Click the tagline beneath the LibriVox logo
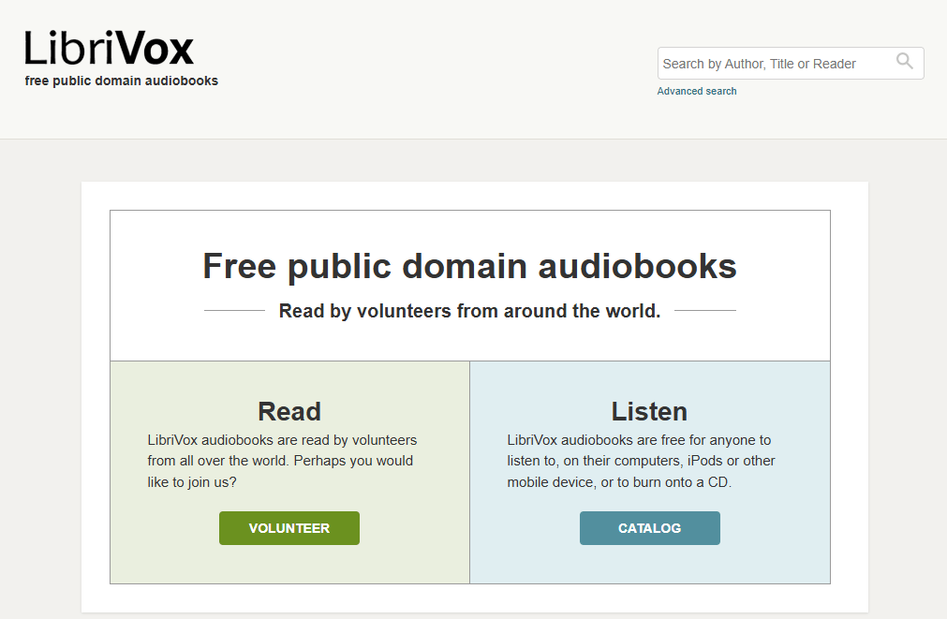Viewport: 947px width, 619px height. pyautogui.click(x=121, y=81)
